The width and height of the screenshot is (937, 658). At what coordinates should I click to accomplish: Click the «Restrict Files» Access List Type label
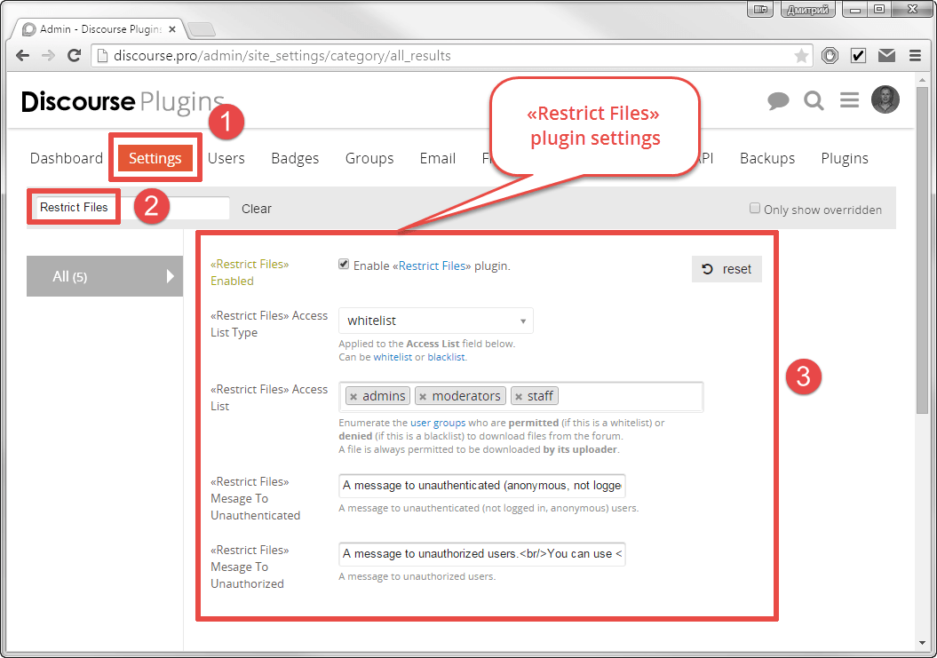269,324
